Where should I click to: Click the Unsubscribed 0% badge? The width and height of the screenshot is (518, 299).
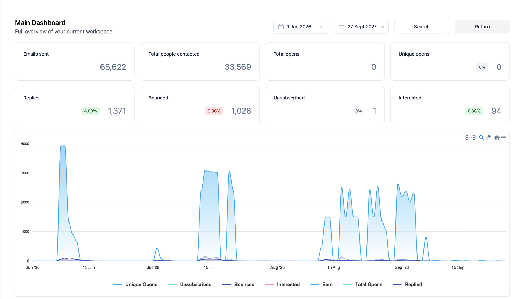coord(358,111)
